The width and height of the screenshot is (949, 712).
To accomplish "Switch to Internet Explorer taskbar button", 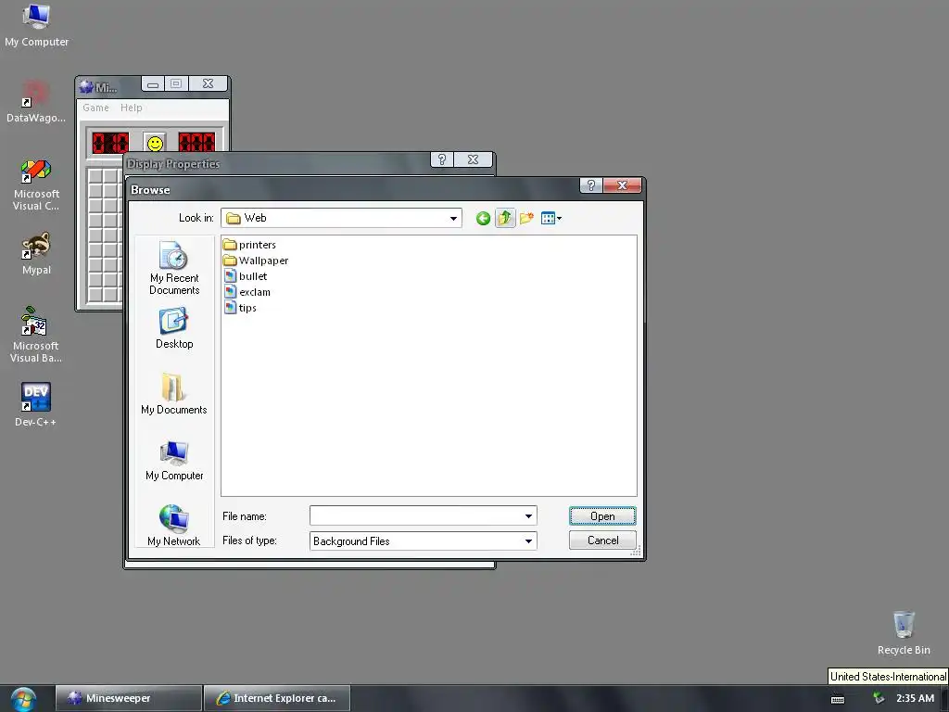I will tap(277, 698).
